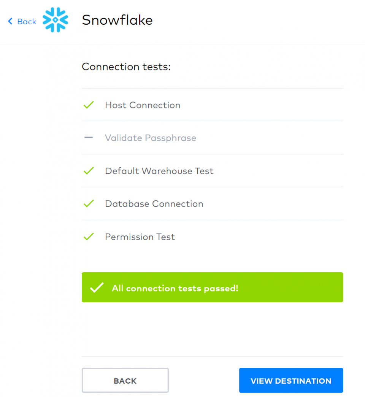The image size is (365, 397).
Task: Click the All connection tests passed banner
Action: (x=212, y=287)
